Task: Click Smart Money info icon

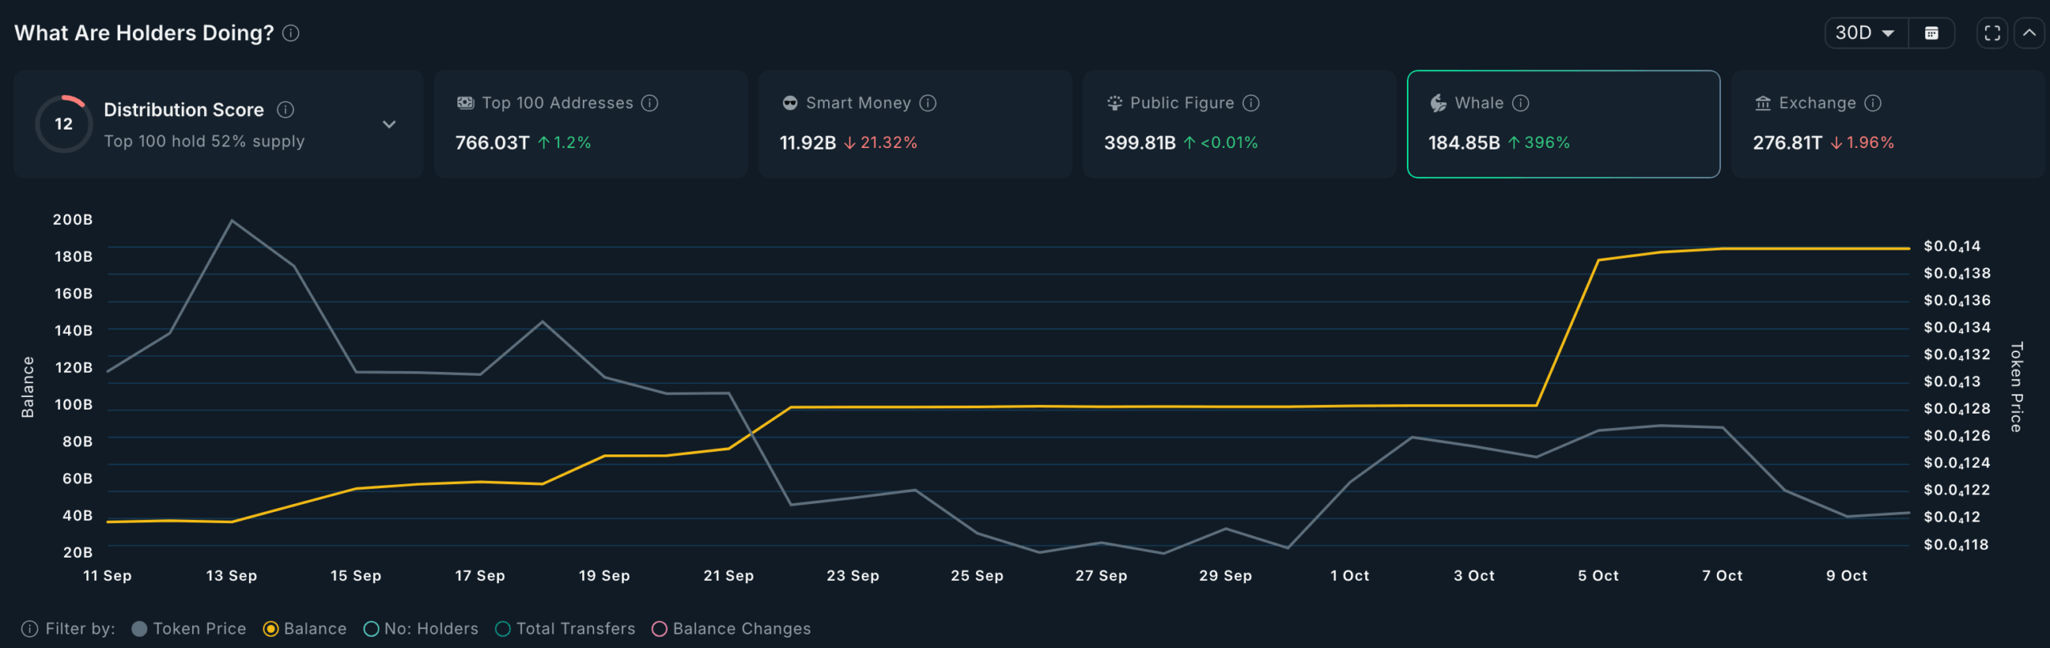Action: (928, 103)
